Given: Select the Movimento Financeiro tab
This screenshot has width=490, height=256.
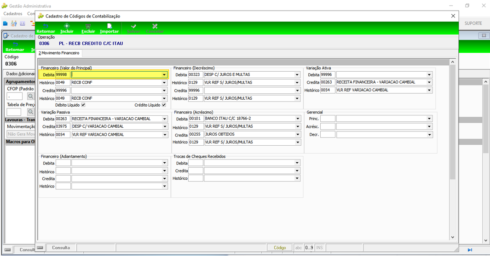Looking at the screenshot, I should click(x=59, y=53).
